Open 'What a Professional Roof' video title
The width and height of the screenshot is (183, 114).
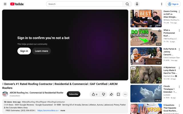[x=169, y=33]
